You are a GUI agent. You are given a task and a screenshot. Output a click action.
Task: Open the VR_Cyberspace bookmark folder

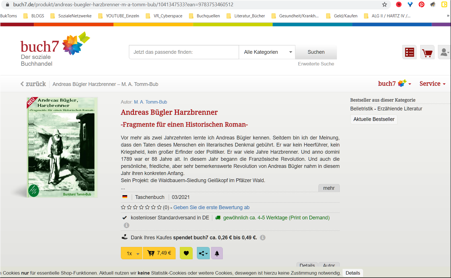[x=164, y=16]
